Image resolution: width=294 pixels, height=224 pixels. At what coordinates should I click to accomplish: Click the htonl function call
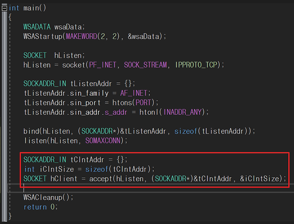(x=149, y=112)
